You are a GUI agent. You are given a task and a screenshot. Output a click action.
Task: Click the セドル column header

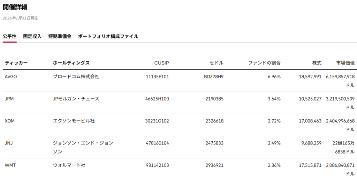[217, 63]
